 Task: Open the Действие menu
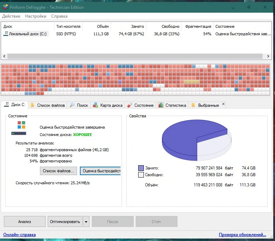(11, 16)
